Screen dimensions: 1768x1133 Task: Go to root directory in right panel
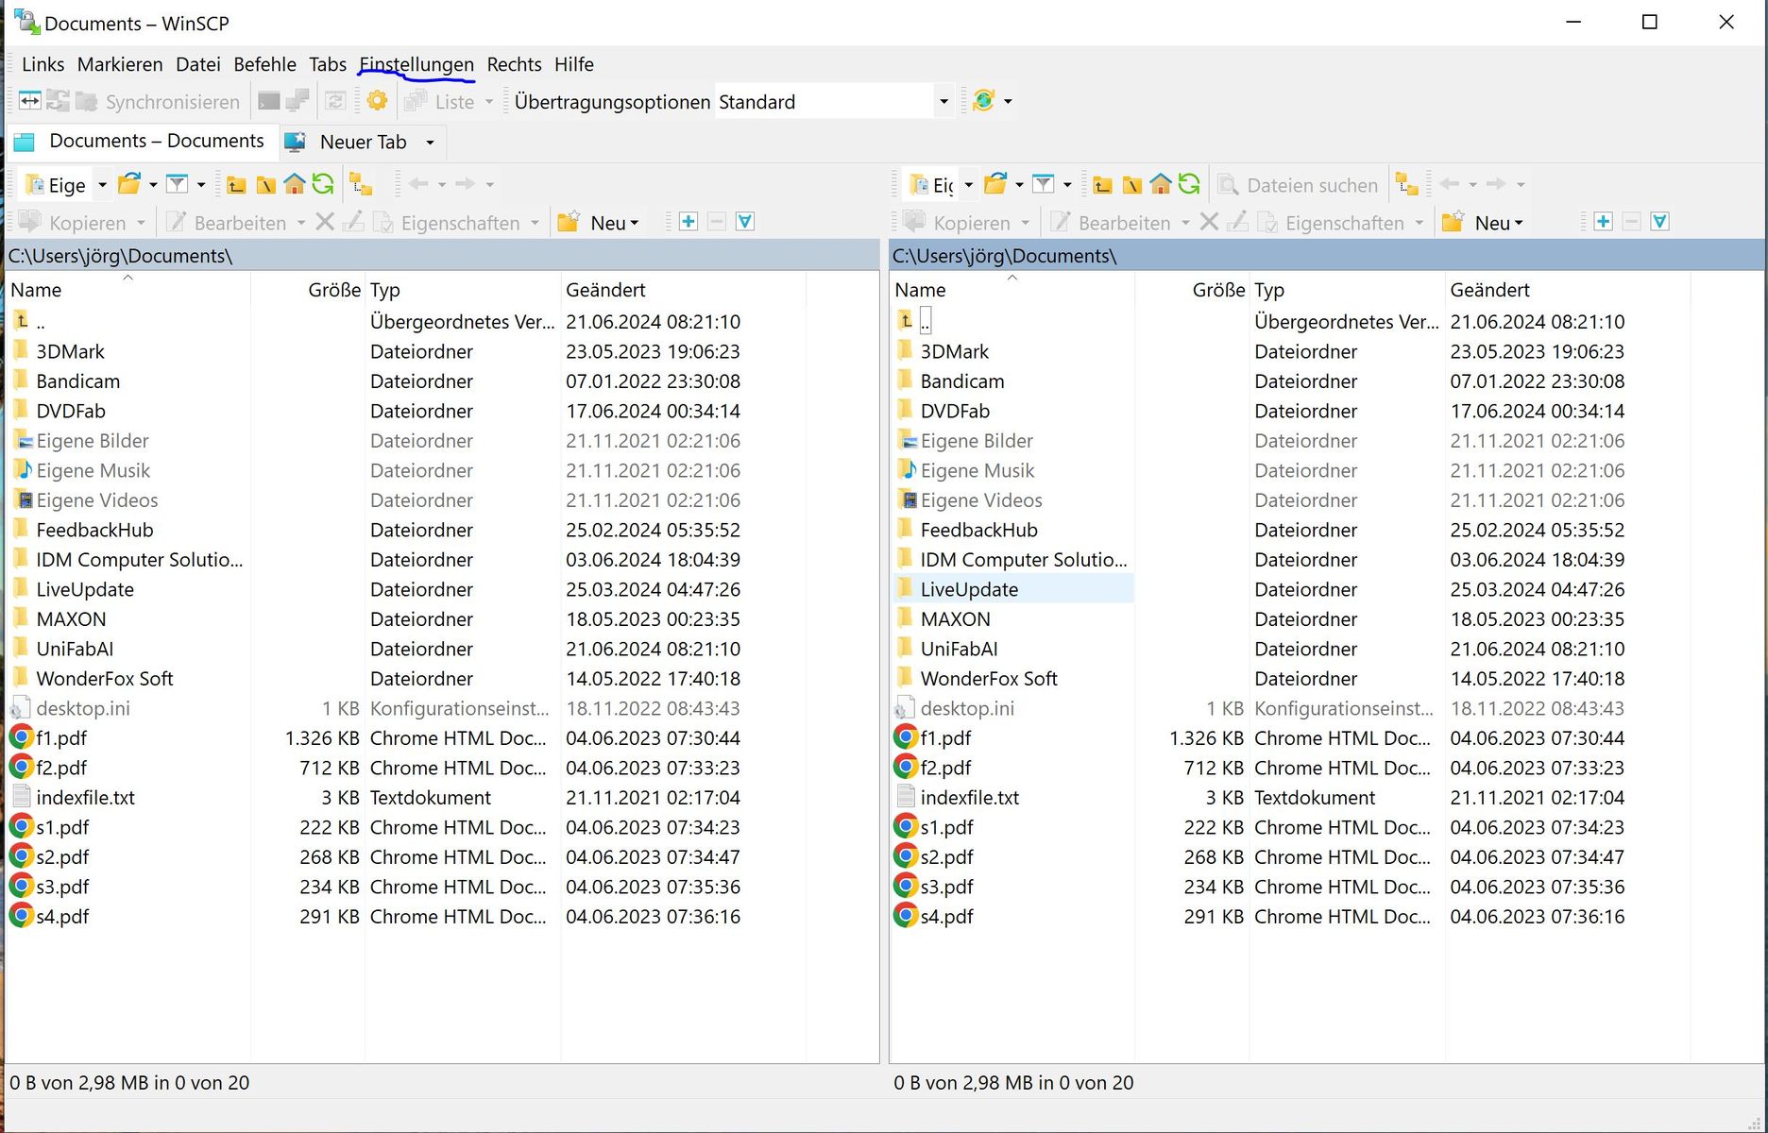tap(1131, 184)
